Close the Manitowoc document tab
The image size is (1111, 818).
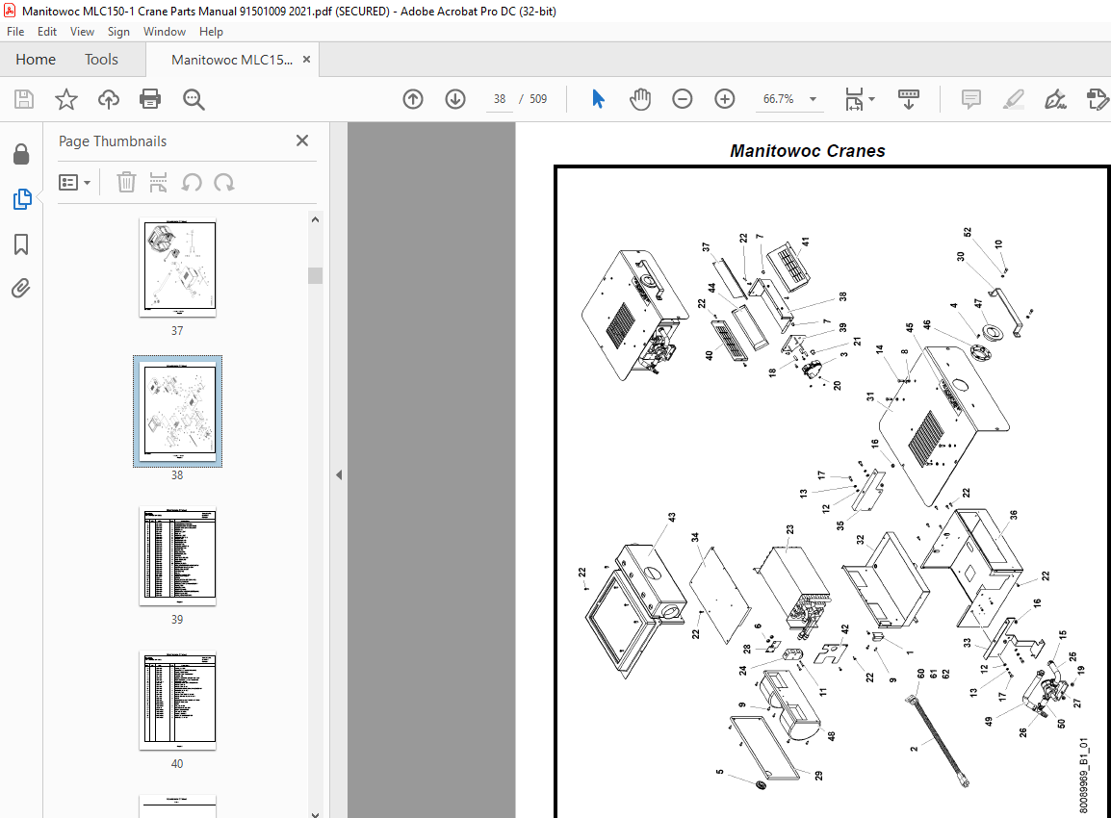point(307,60)
